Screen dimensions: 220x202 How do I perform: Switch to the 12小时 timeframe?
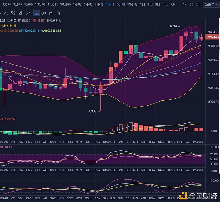pyautogui.click(x=132, y=4)
